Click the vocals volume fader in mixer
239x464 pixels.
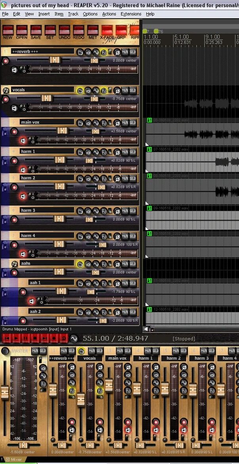tap(81, 400)
